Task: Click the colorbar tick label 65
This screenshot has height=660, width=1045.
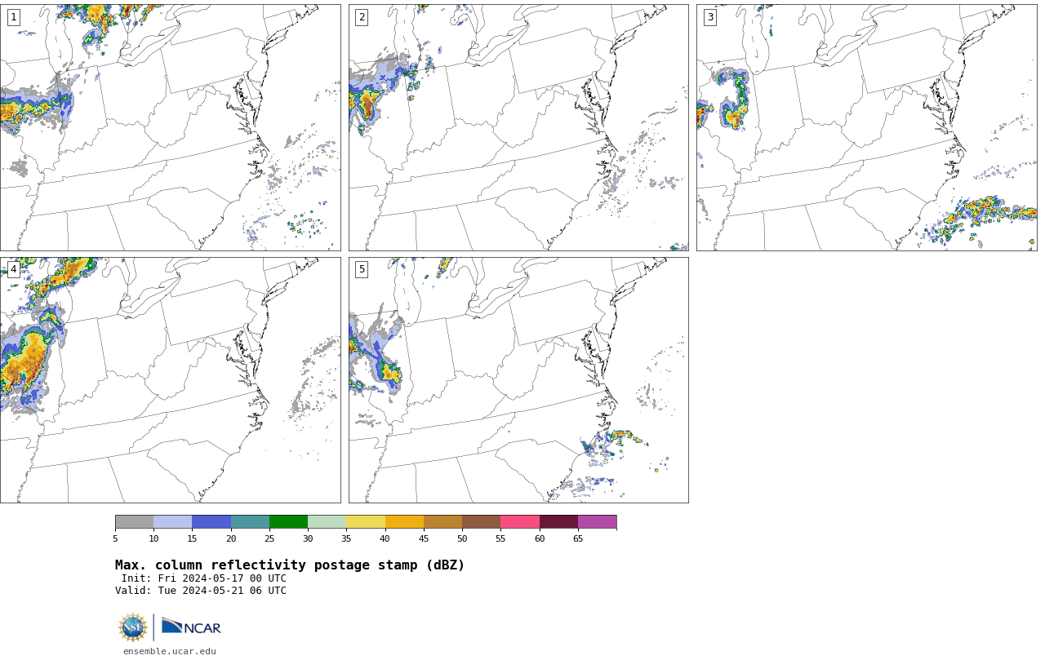Action: pyautogui.click(x=578, y=538)
